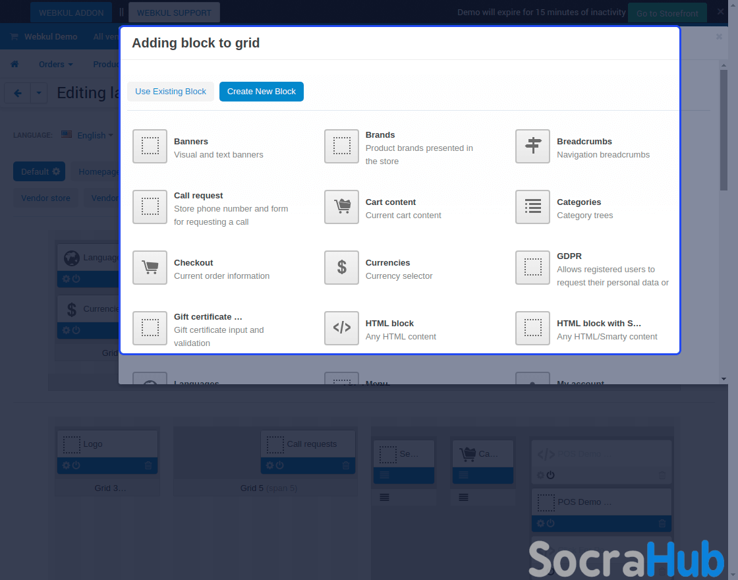Screen dimensions: 738x580
Task: Toggle power on the Currencies background block
Action: point(76,330)
